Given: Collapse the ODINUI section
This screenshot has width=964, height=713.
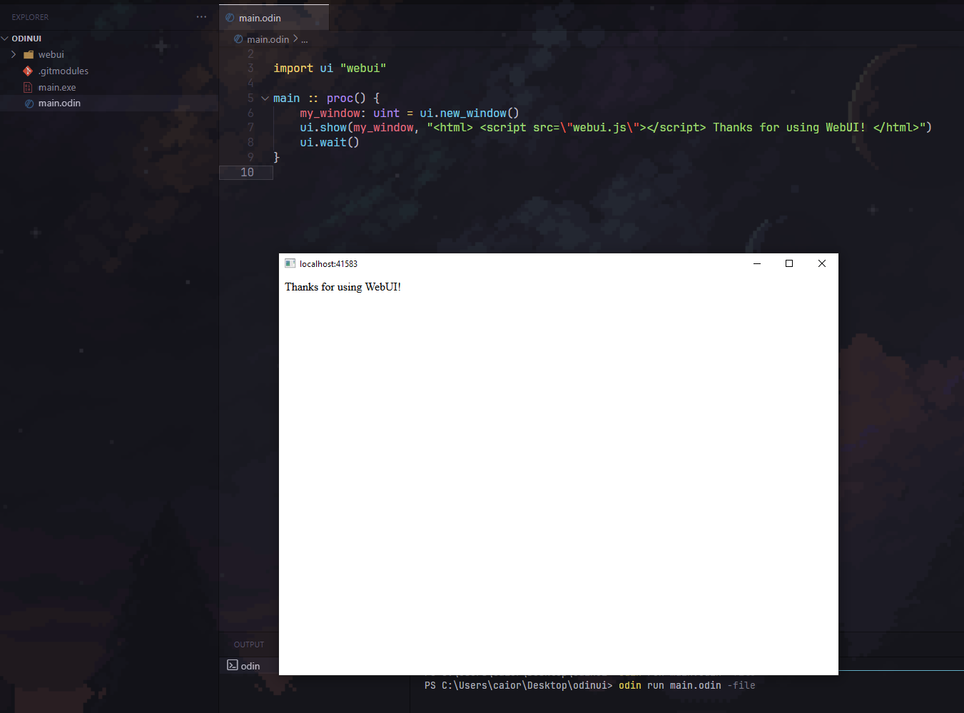Looking at the screenshot, I should tap(6, 39).
